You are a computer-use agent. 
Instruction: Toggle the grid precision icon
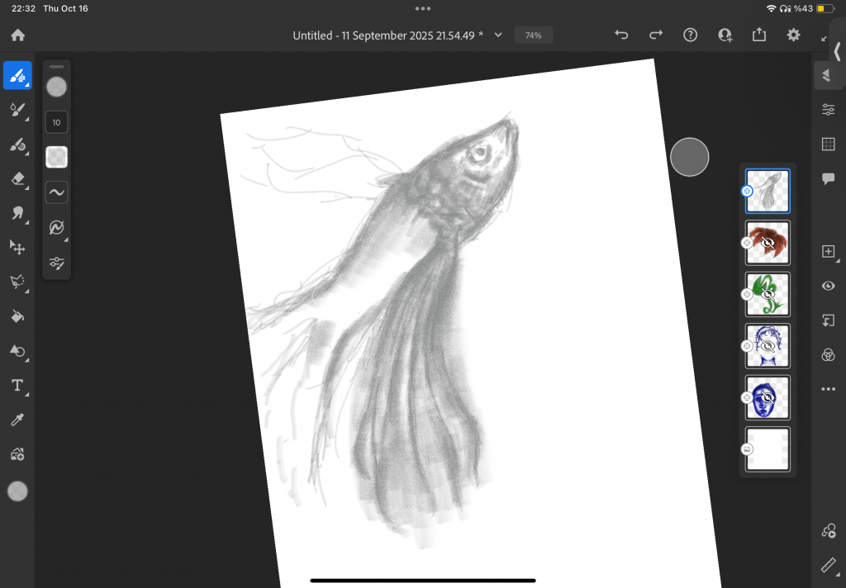[x=828, y=144]
